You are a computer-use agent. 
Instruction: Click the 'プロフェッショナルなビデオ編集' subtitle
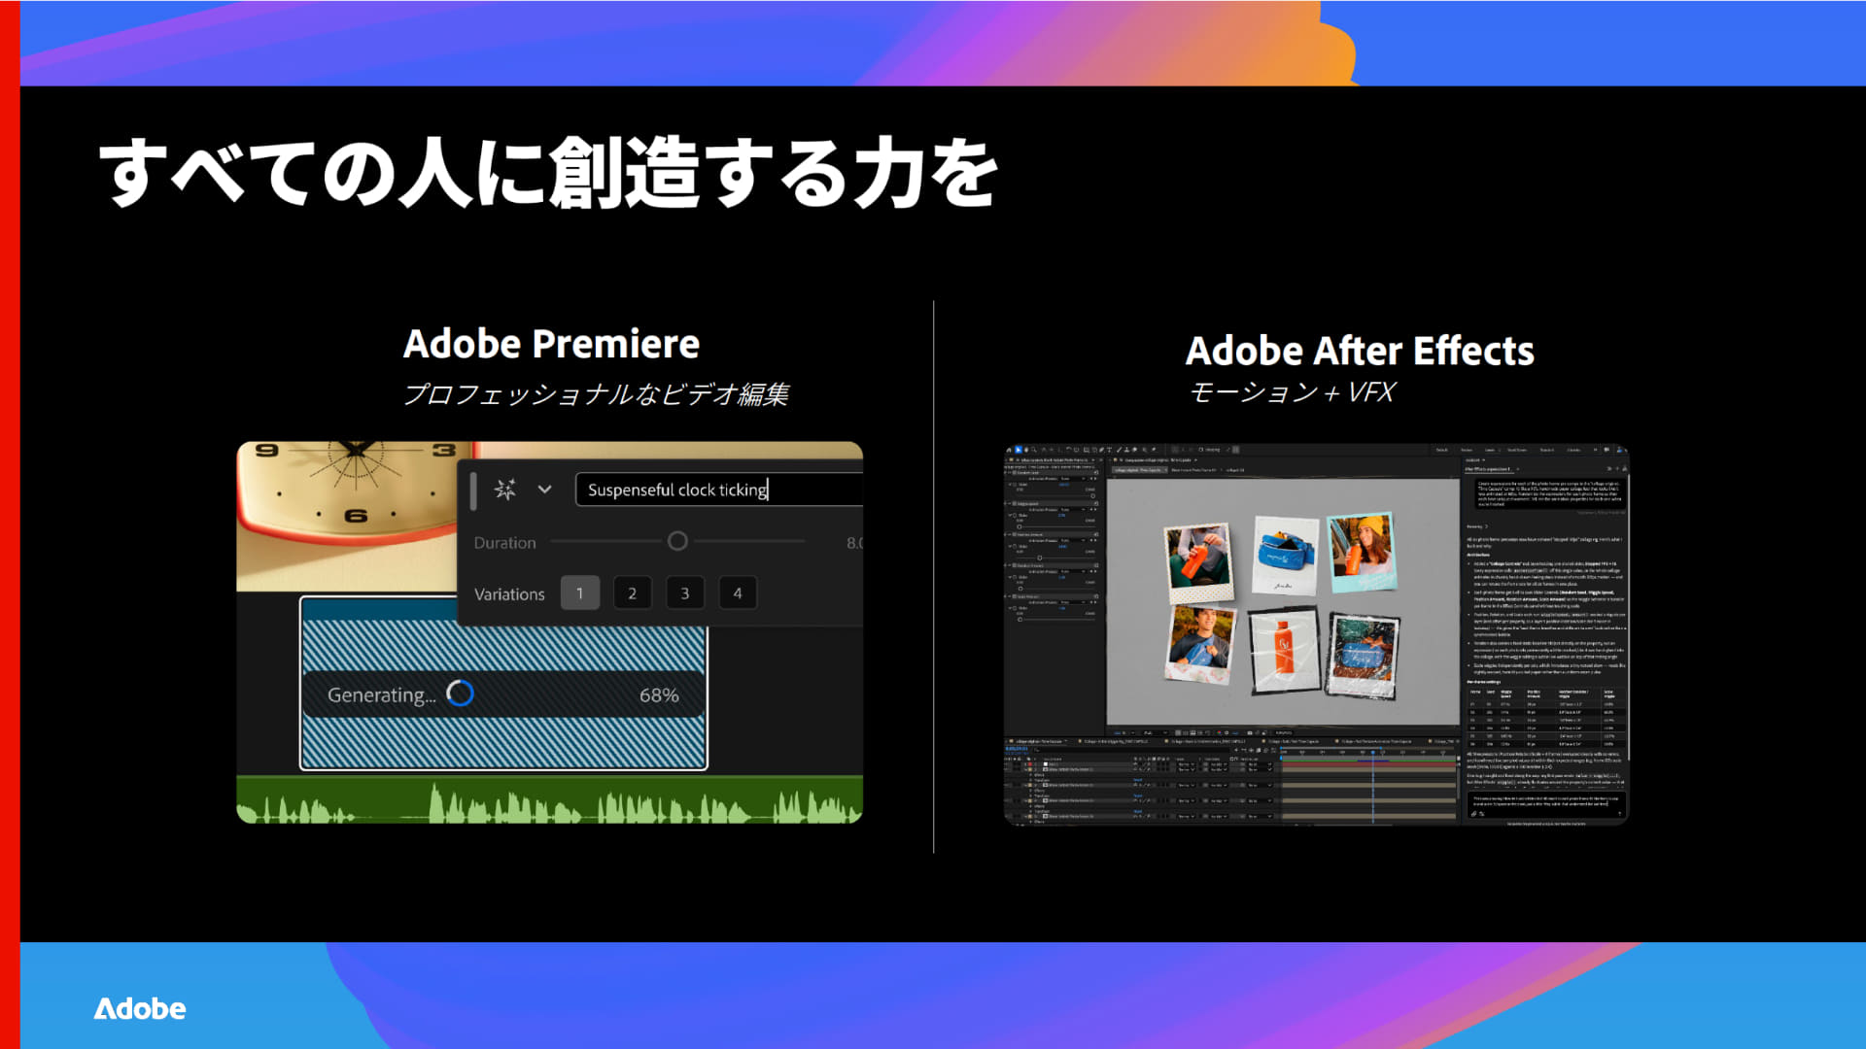coord(596,394)
